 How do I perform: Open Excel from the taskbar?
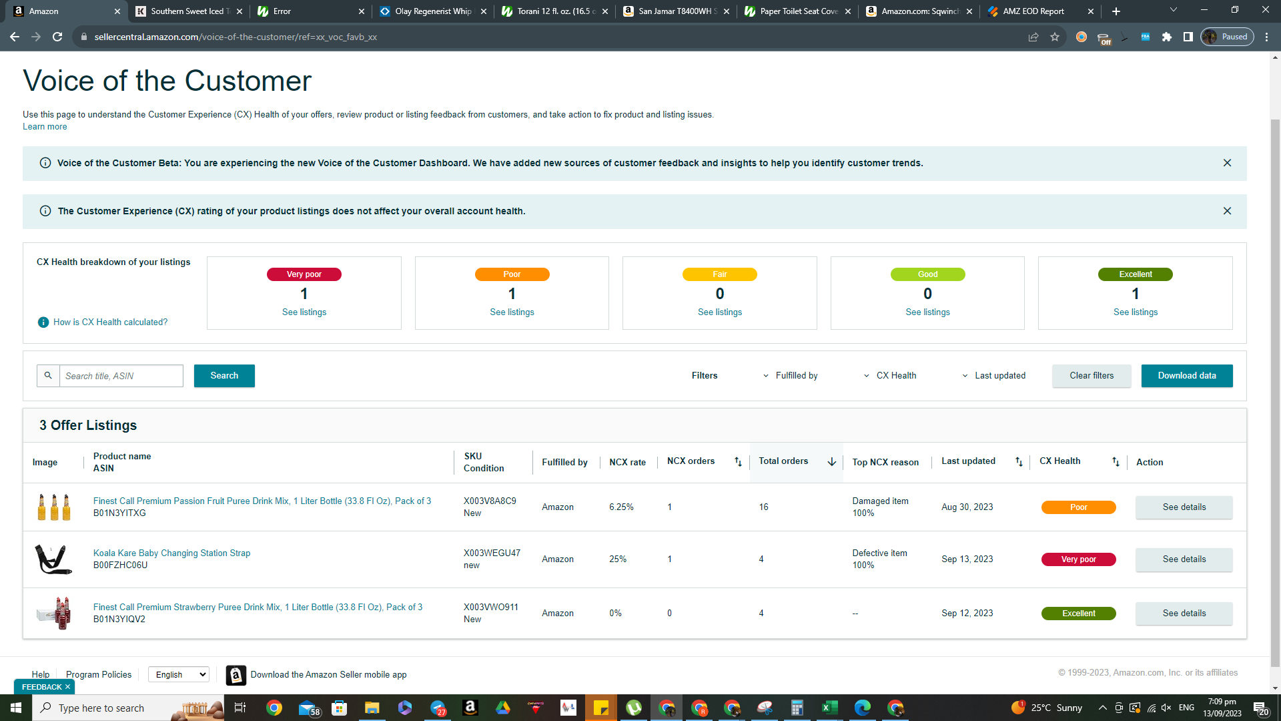click(x=829, y=708)
